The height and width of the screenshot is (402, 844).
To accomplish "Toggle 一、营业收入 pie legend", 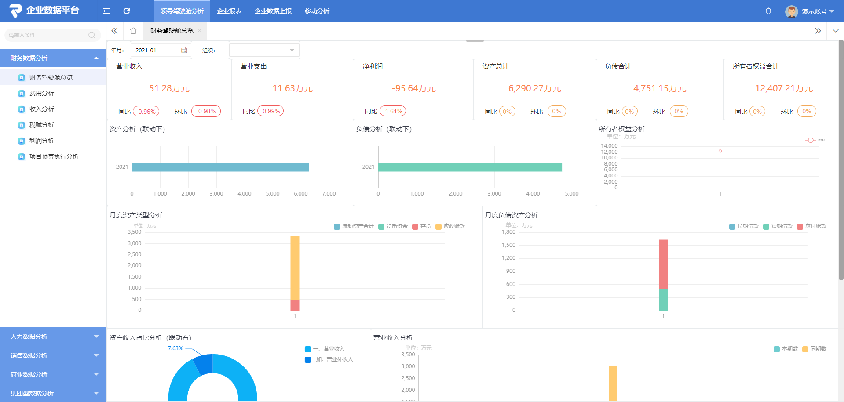I will [x=325, y=349].
